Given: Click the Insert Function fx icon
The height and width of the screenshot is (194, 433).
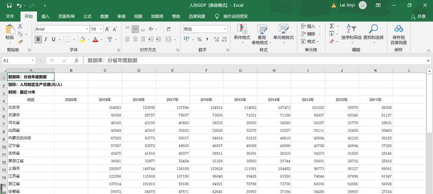Looking at the screenshot, I should [x=76, y=61].
